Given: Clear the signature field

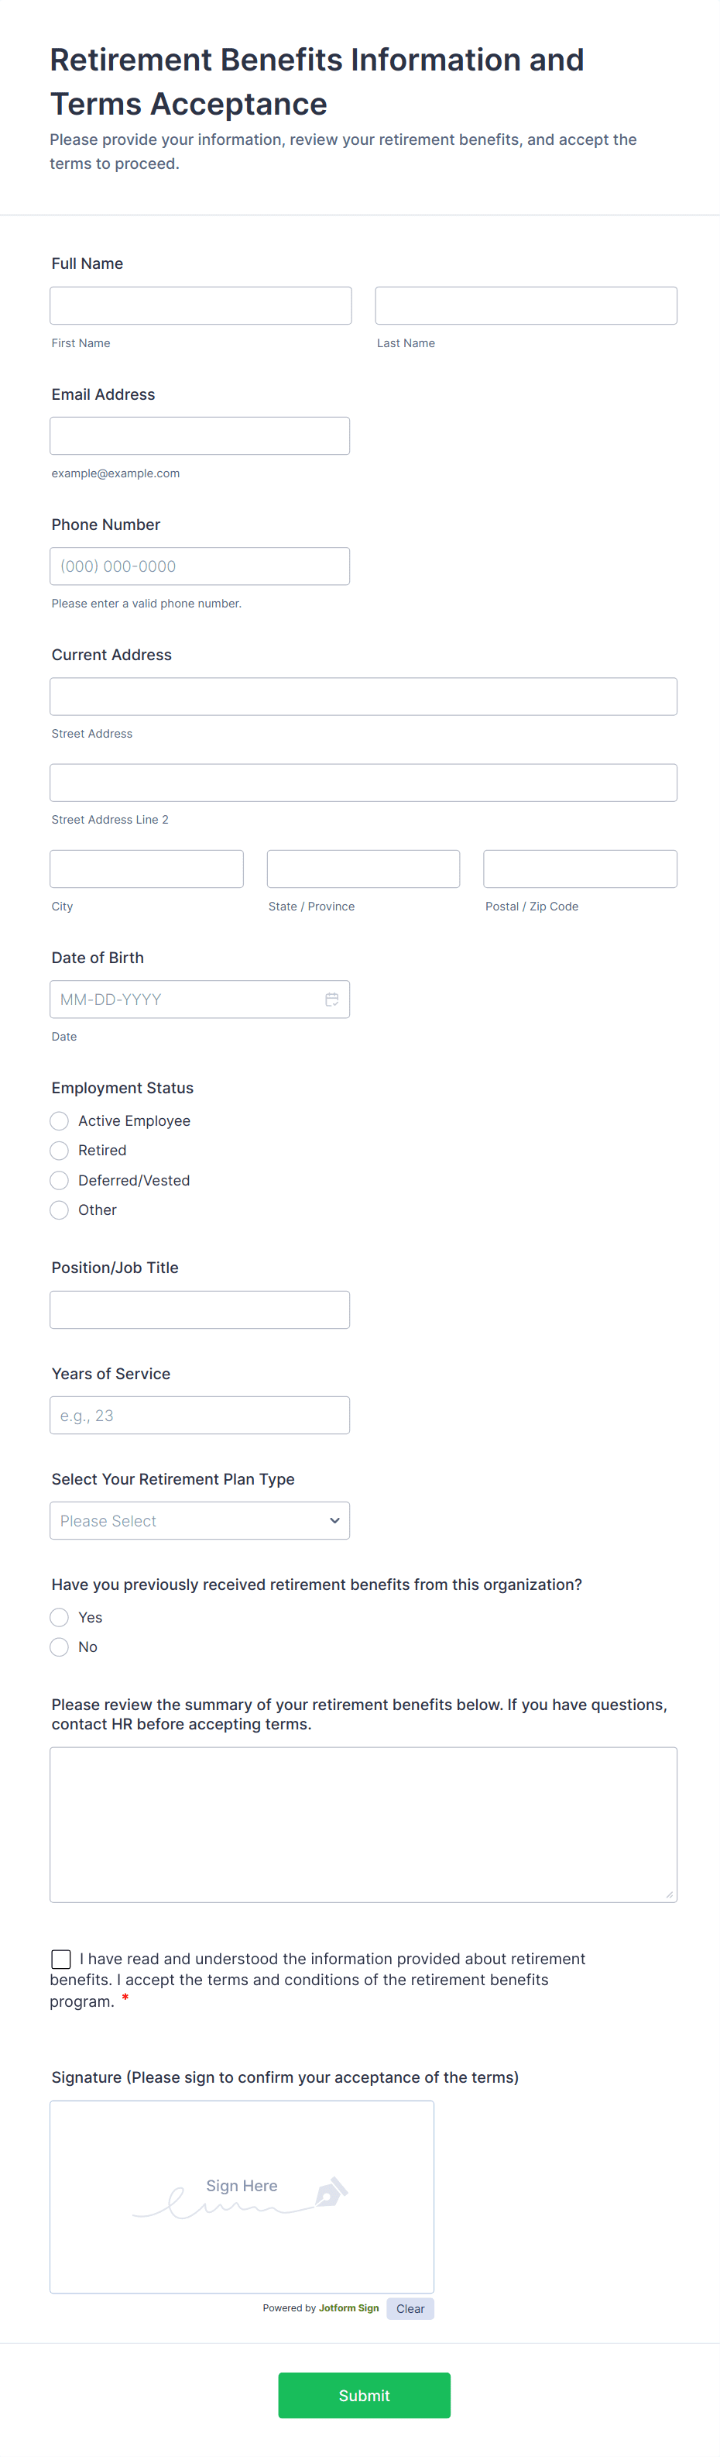Looking at the screenshot, I should point(410,2308).
